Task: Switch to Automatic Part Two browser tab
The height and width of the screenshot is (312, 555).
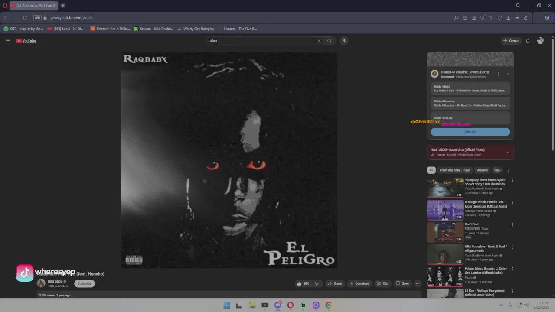Action: [x=33, y=6]
